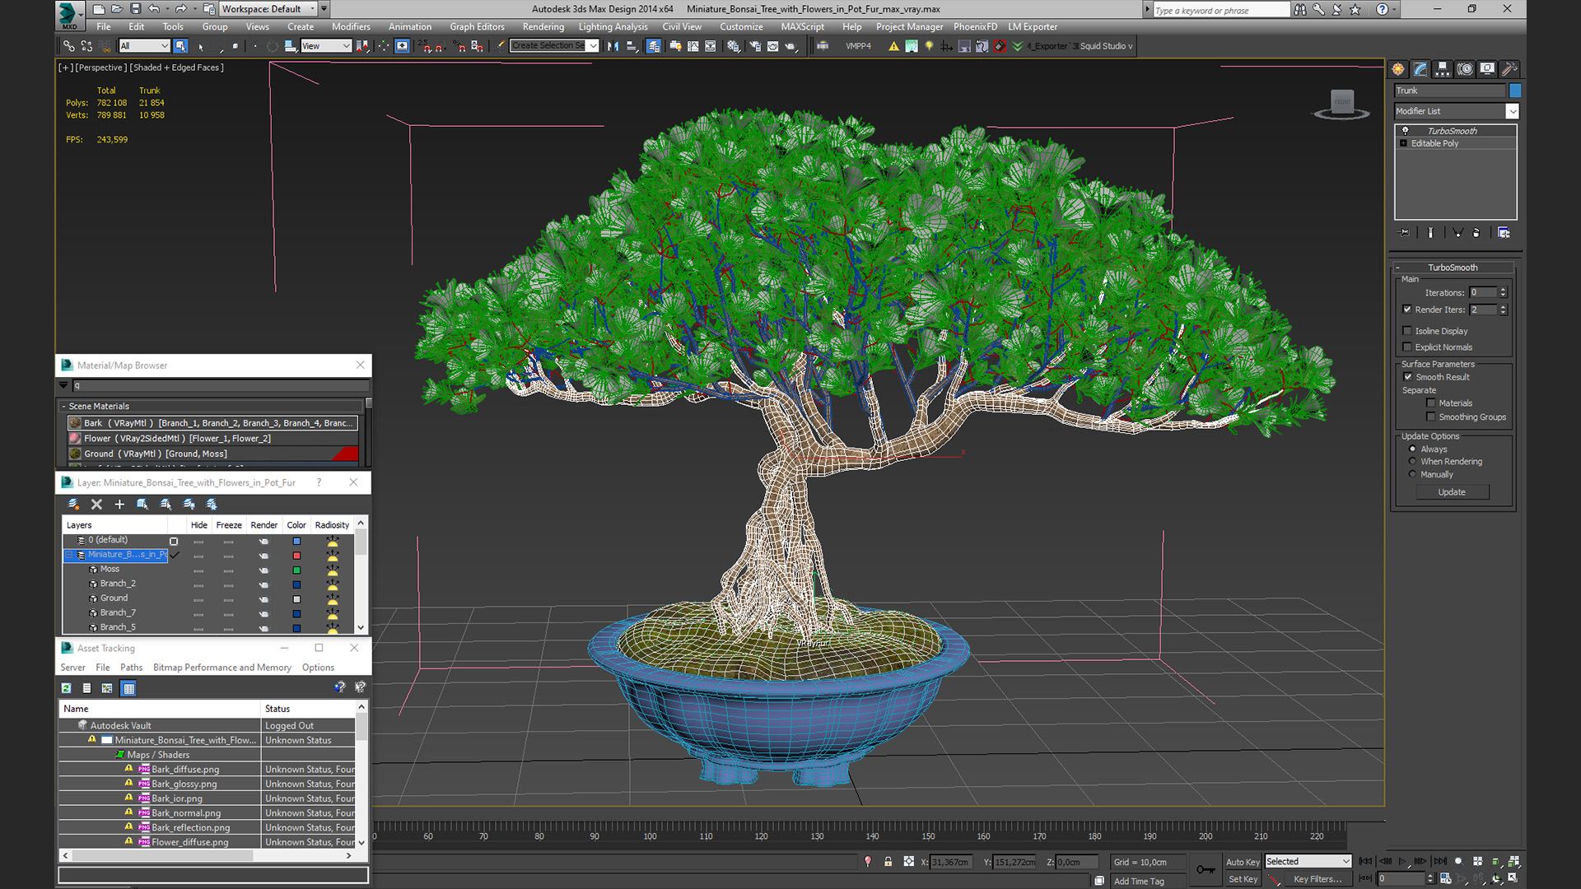Click the Zoom viewport navigation icon
The height and width of the screenshot is (889, 1581).
(1459, 861)
